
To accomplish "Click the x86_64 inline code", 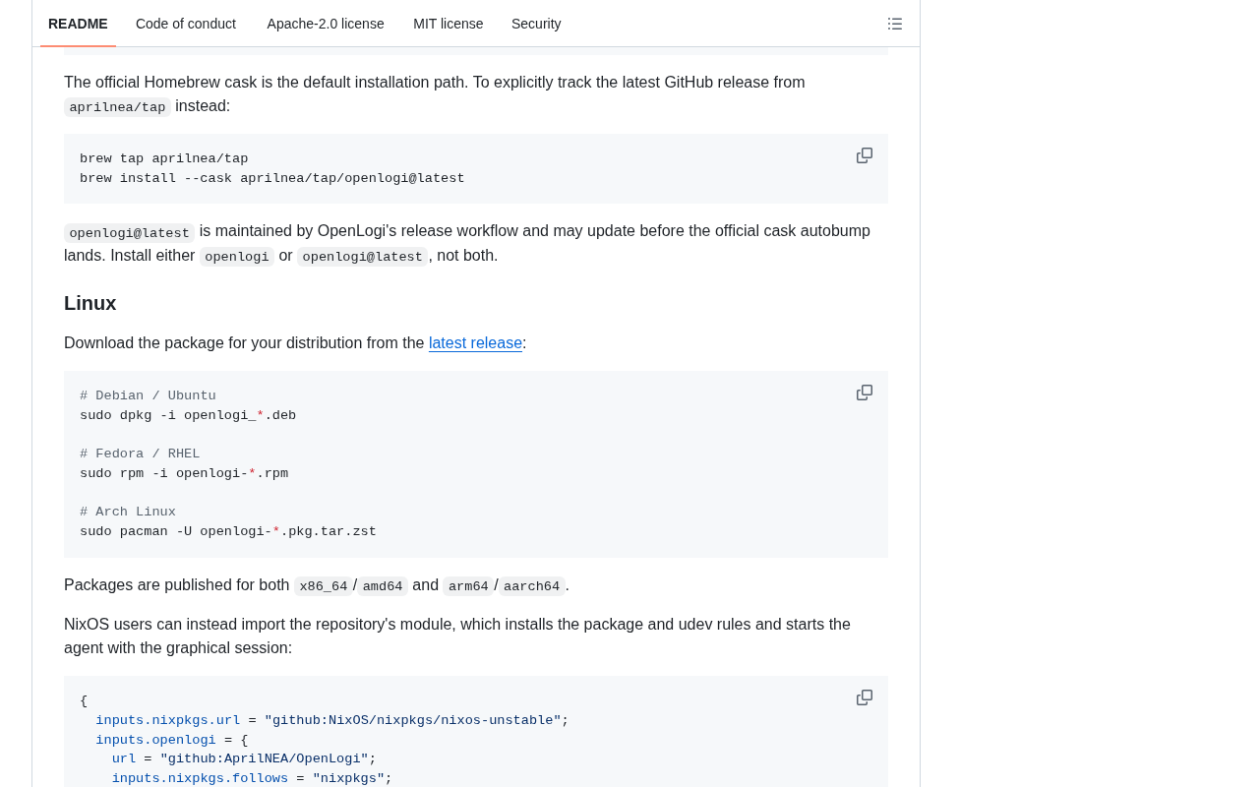I will (x=324, y=586).
